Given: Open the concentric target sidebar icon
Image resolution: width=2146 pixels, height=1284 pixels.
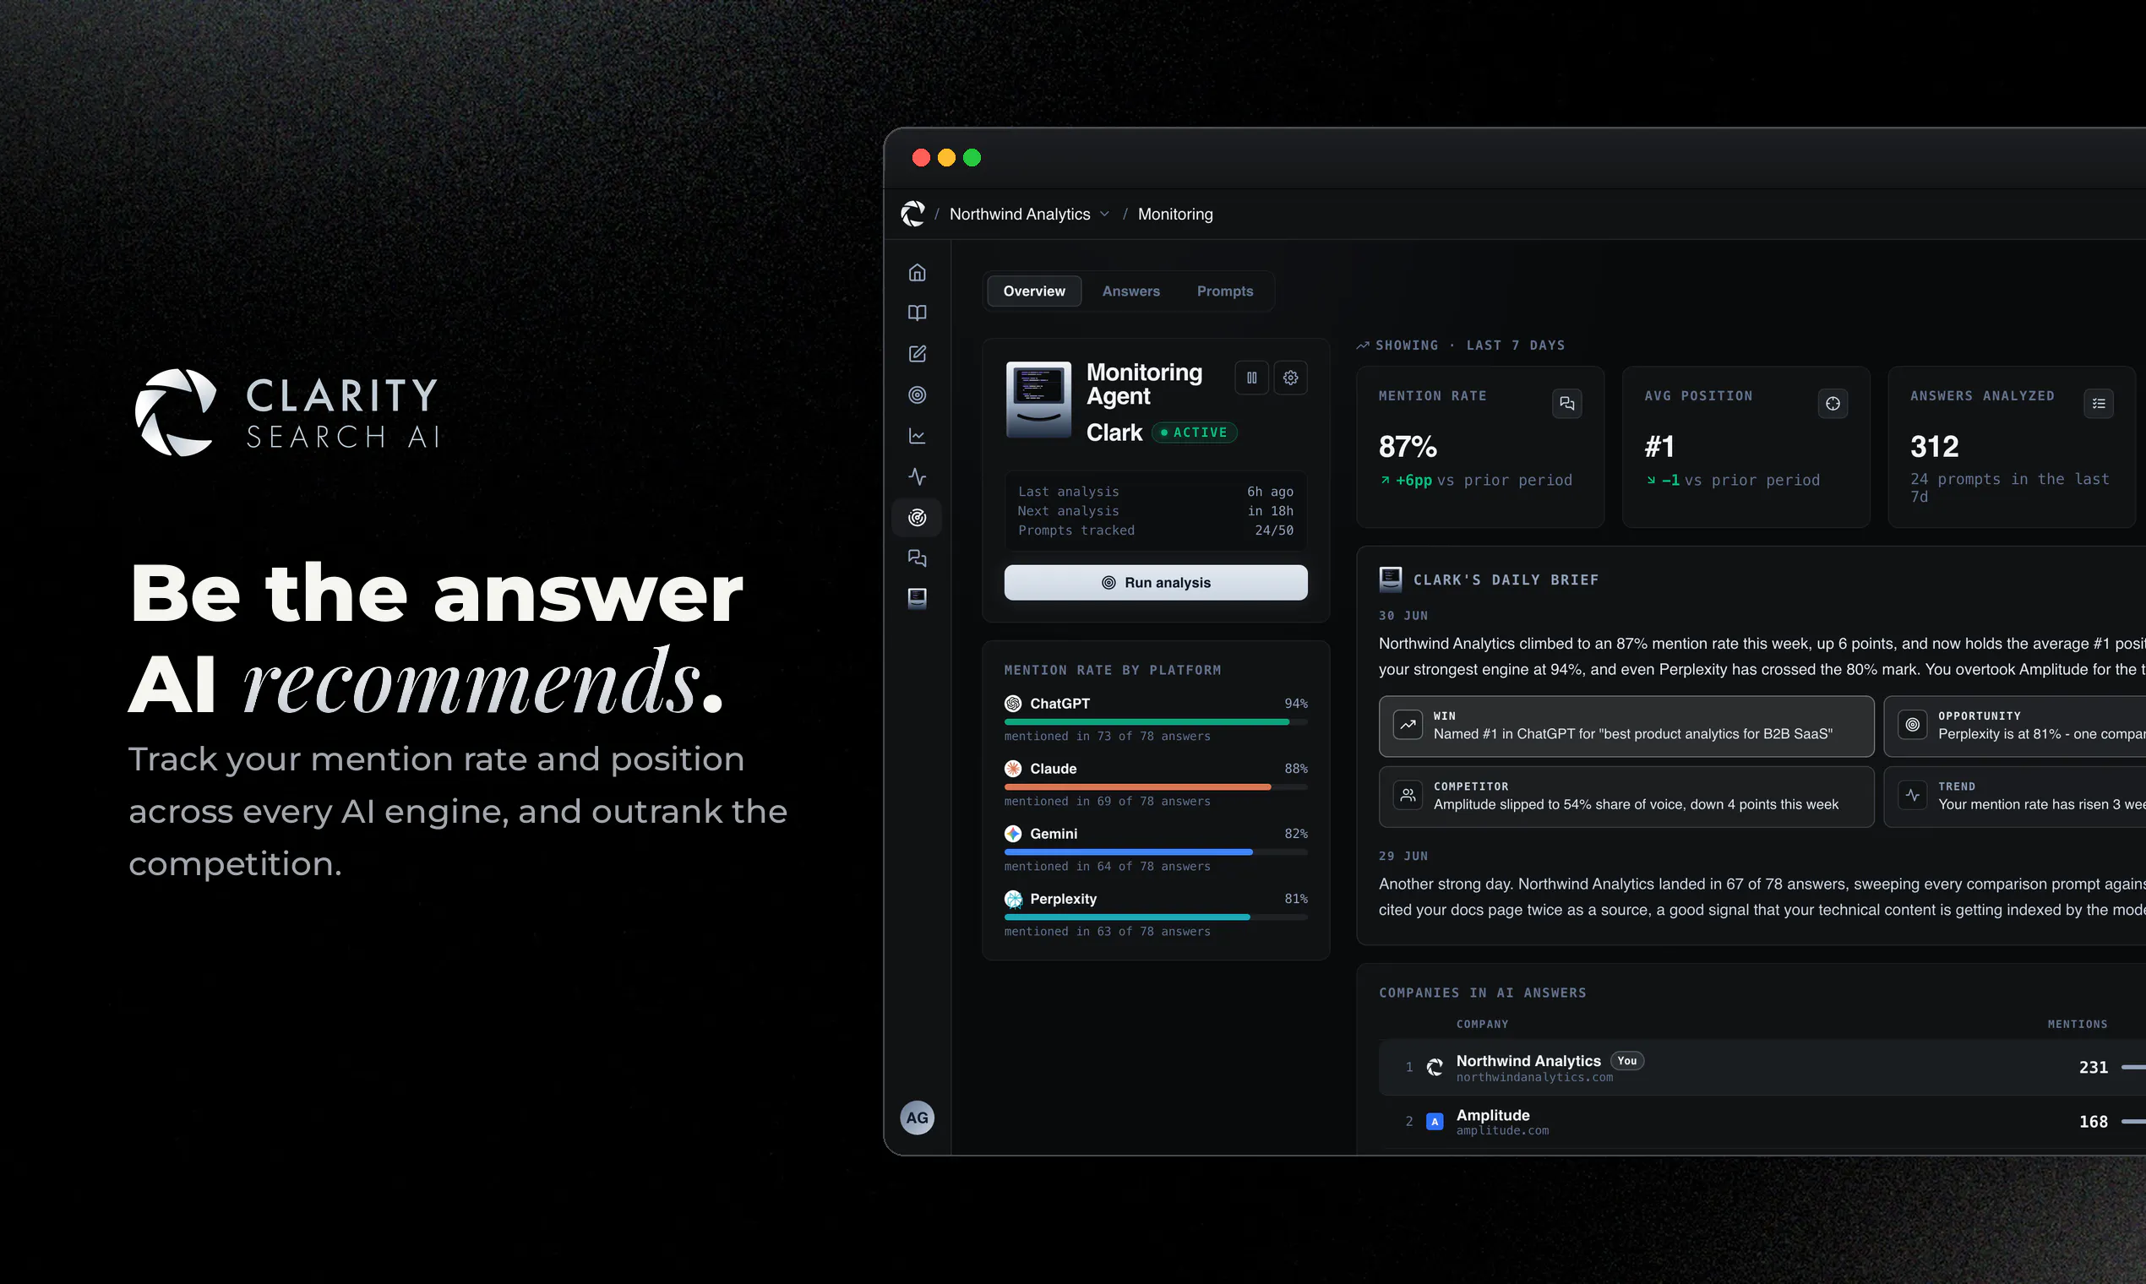Looking at the screenshot, I should [x=918, y=394].
